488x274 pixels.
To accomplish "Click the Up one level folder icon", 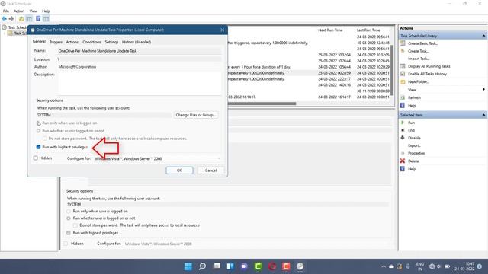I will click(21, 18).
